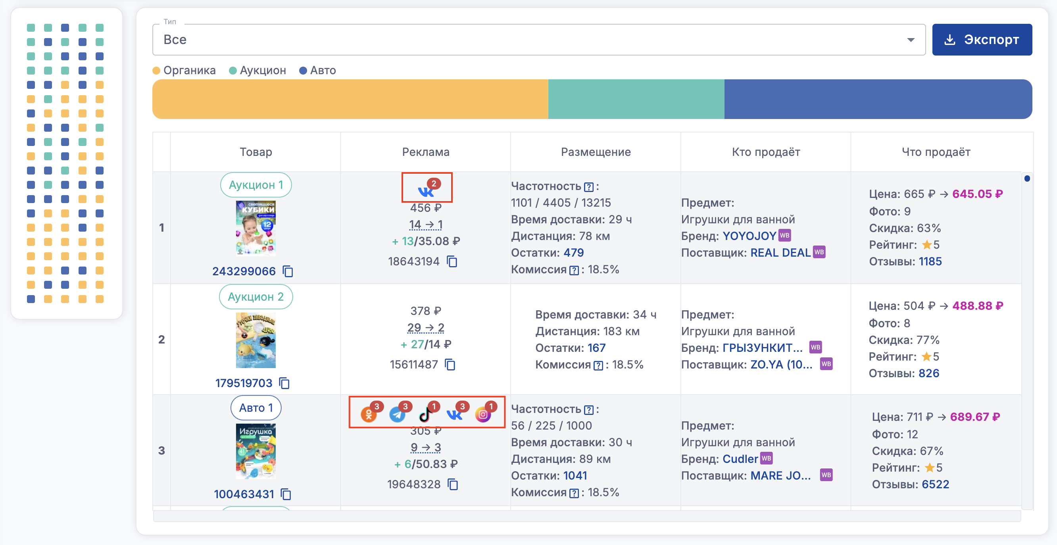
Task: Click TikTok icon in third row
Action: pos(425,415)
